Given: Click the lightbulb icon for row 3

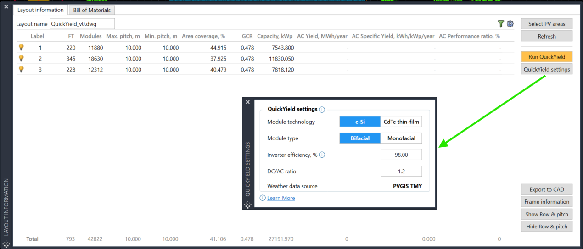Looking at the screenshot, I should click(x=21, y=70).
